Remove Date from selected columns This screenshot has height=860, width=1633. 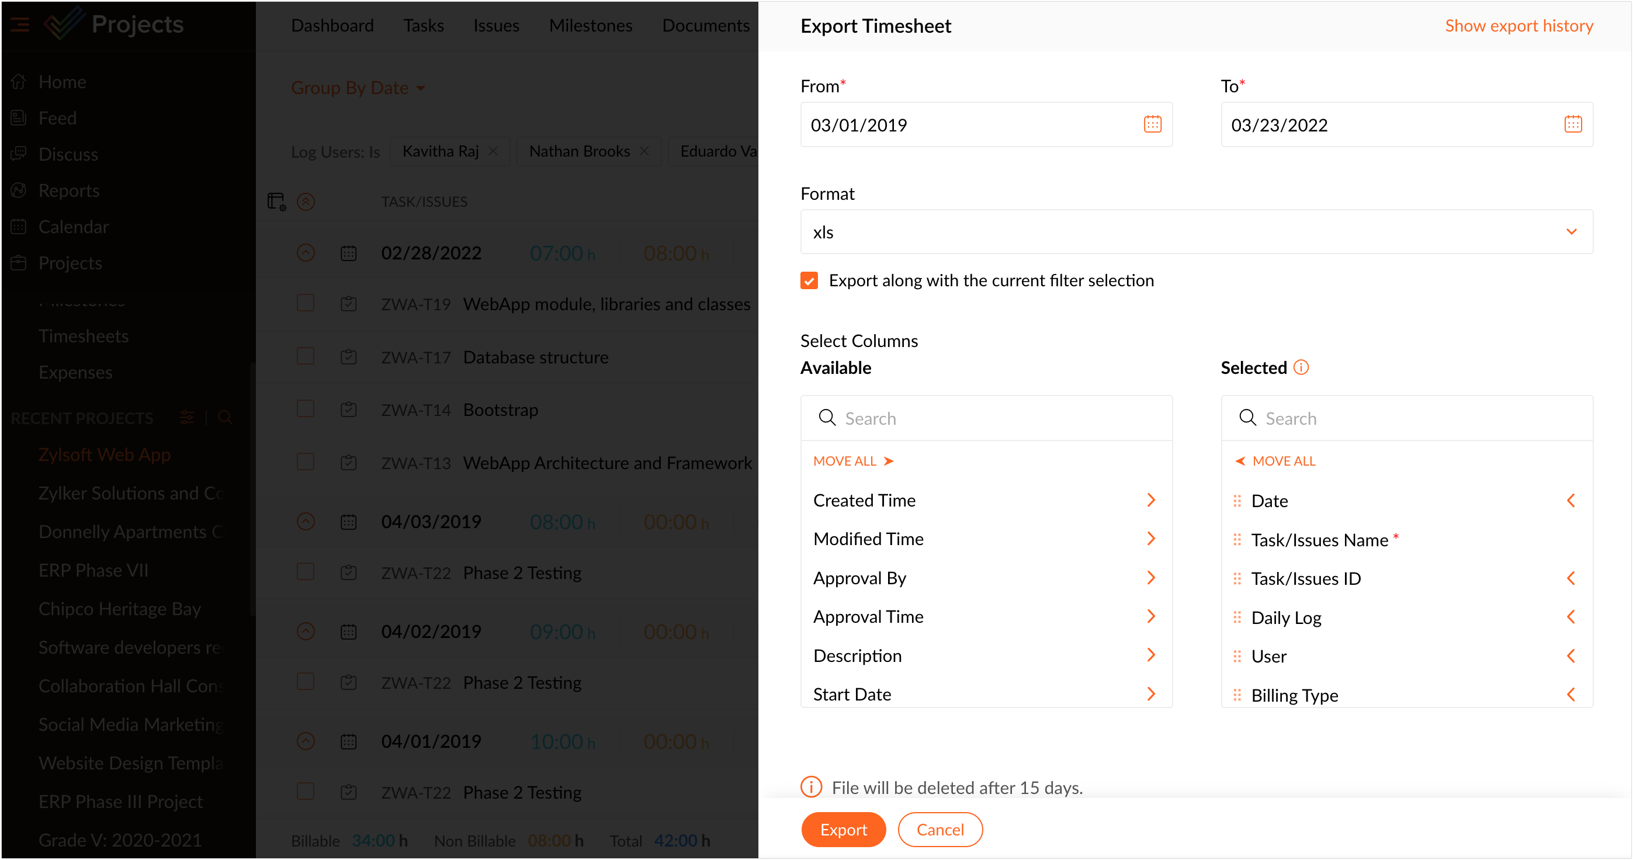pyautogui.click(x=1571, y=501)
